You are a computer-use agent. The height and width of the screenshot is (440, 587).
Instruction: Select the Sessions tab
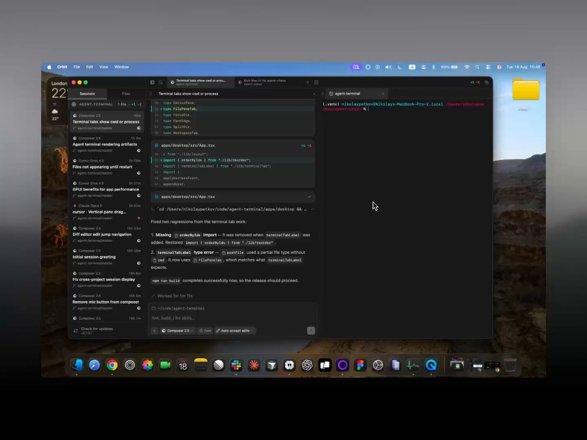(88, 93)
